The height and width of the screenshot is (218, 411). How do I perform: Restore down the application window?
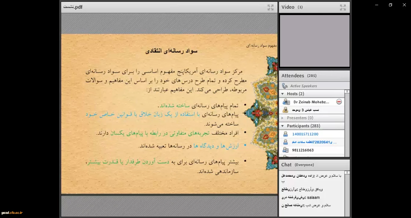coord(390,5)
